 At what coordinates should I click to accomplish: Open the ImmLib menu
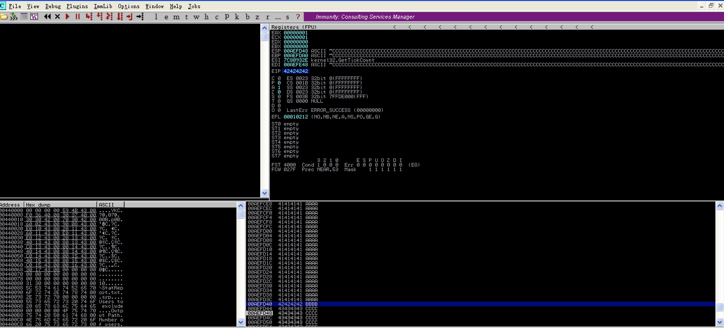tap(103, 6)
